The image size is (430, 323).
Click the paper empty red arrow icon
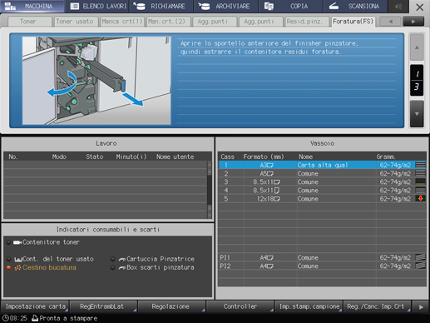coord(421,198)
